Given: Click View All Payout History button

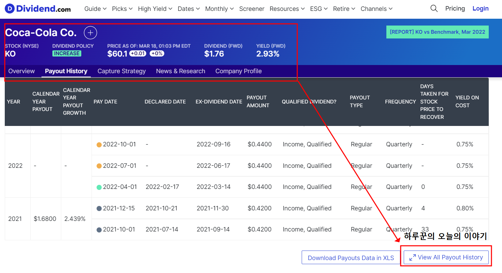Looking at the screenshot, I should 446,257.
